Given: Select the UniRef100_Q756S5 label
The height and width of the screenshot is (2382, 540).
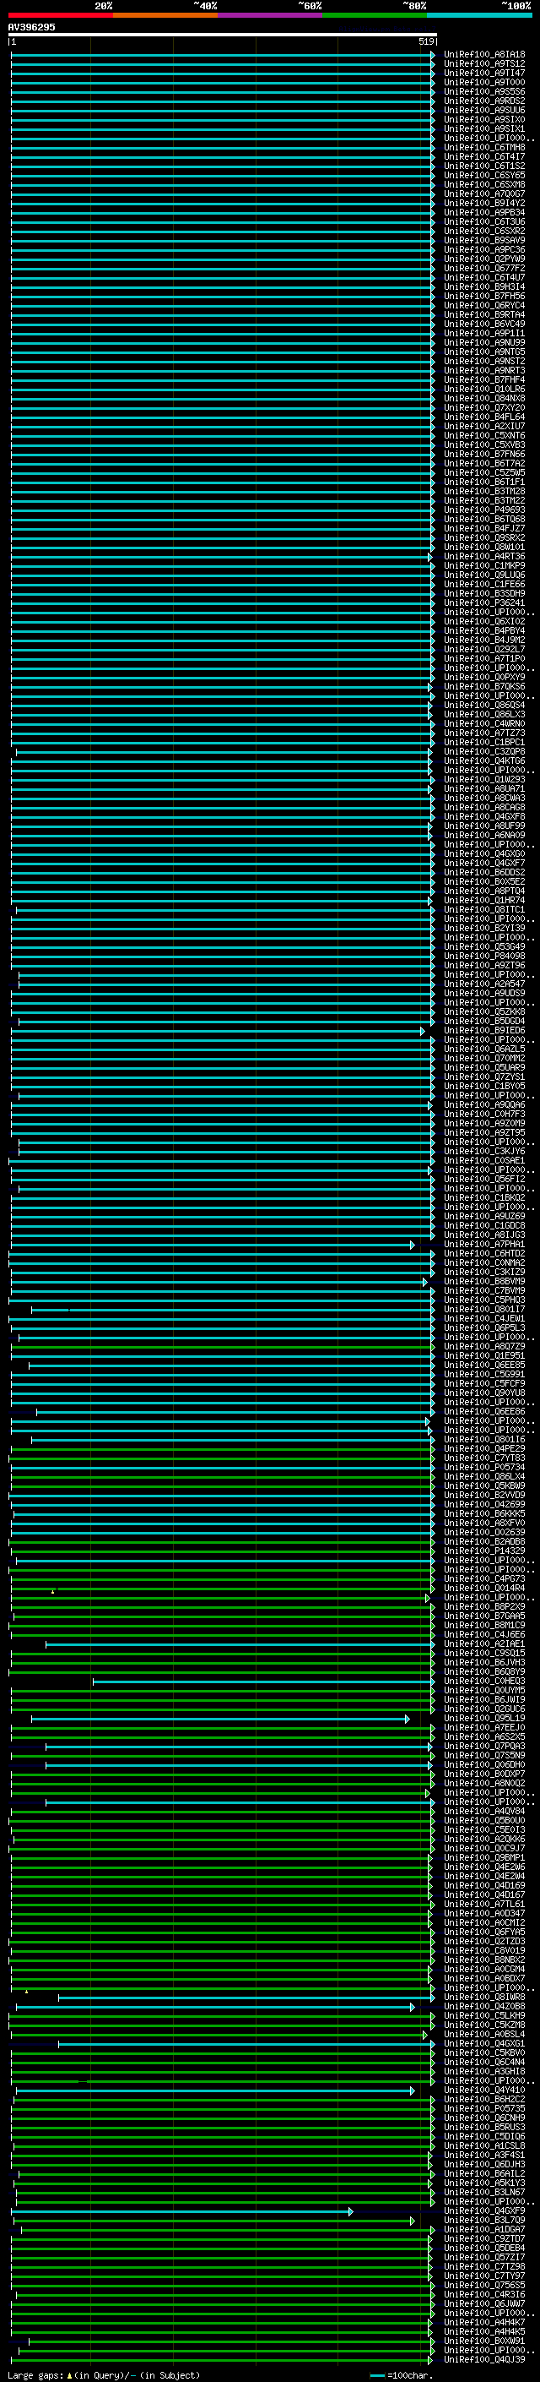Looking at the screenshot, I should (483, 2285).
